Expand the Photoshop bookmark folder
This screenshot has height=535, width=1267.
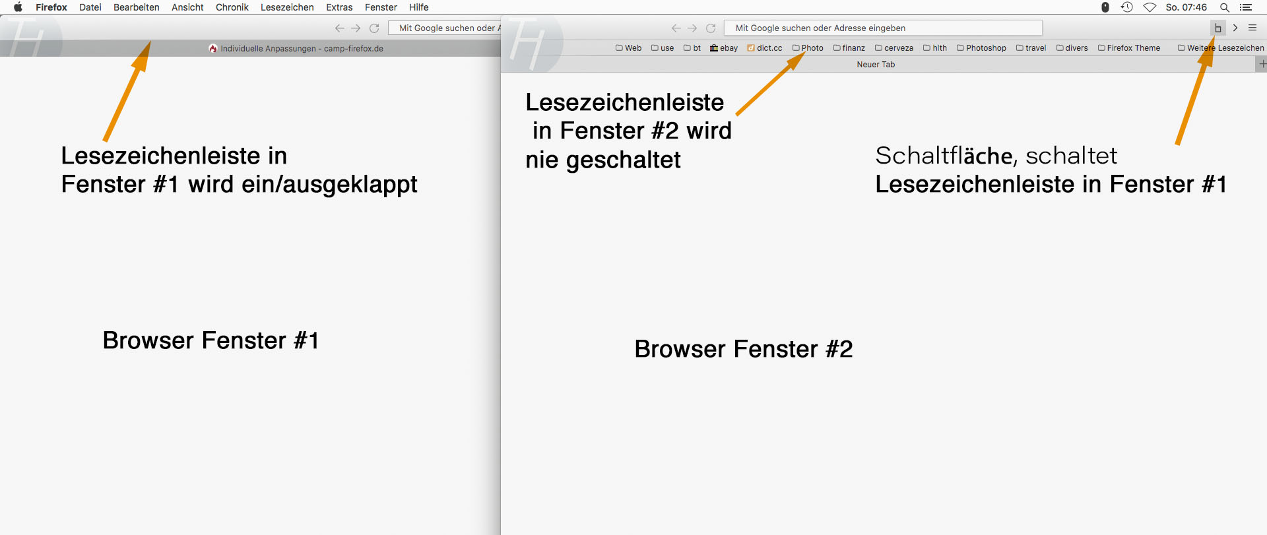[981, 48]
